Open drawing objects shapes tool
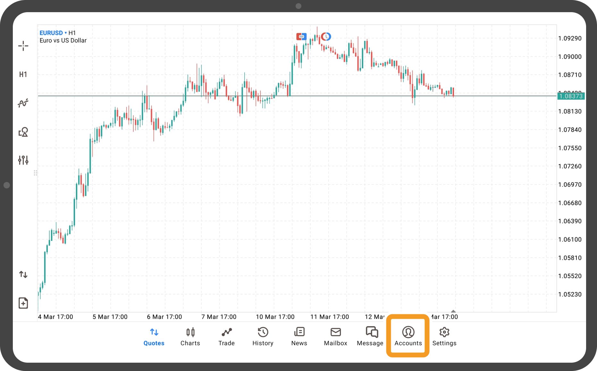 point(23,132)
